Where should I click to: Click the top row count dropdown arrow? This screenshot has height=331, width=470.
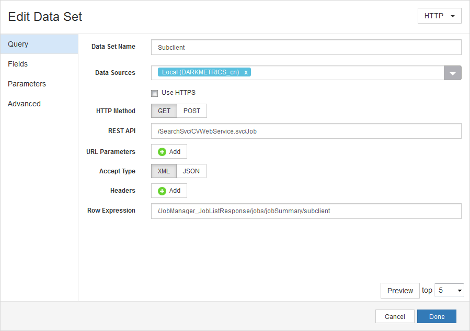click(x=458, y=290)
